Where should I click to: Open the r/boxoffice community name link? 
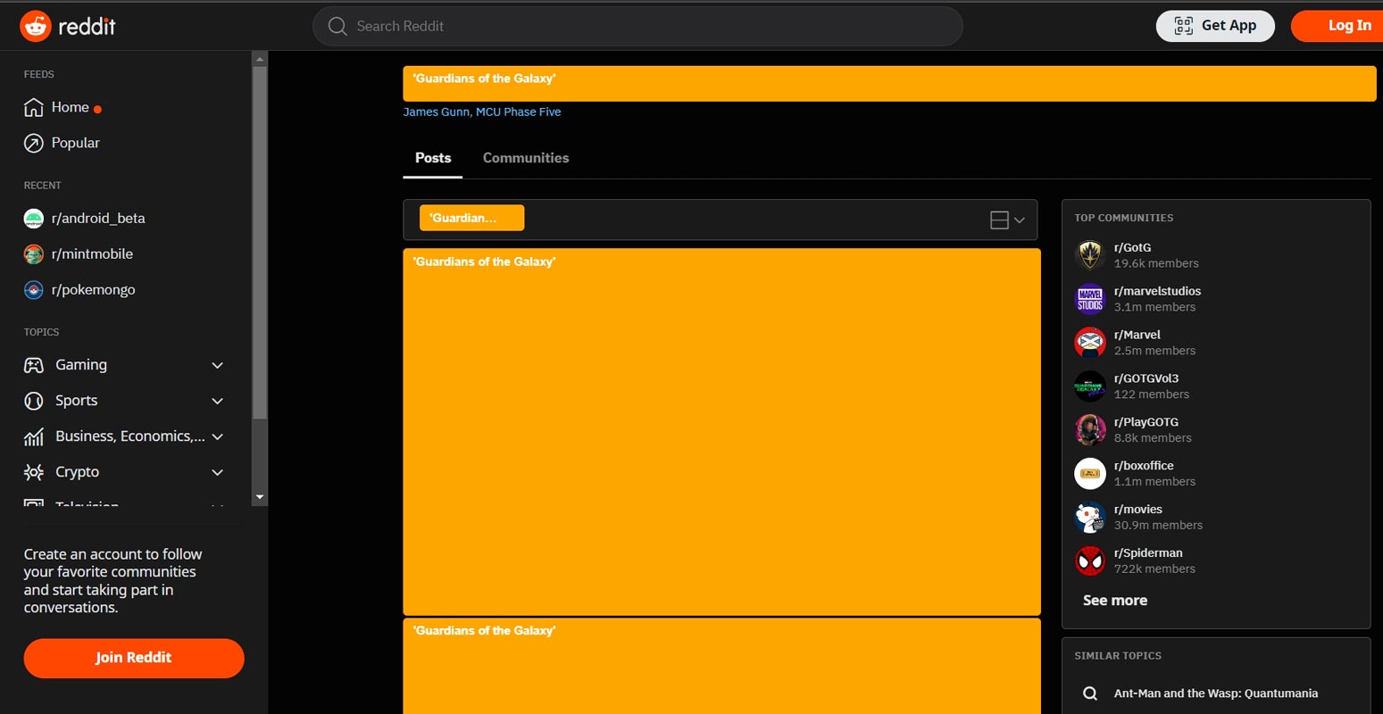[1144, 466]
